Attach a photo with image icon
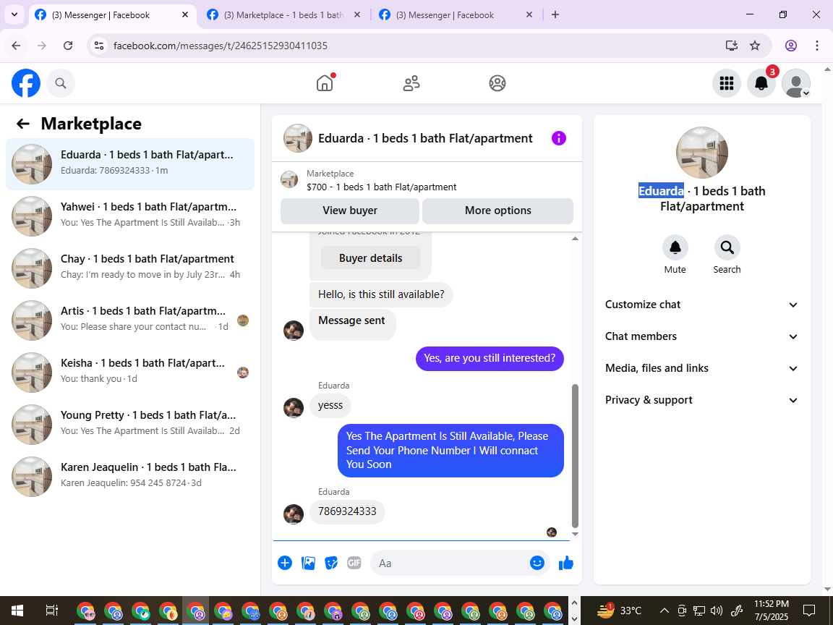Viewport: 833px width, 625px height. pyautogui.click(x=308, y=563)
